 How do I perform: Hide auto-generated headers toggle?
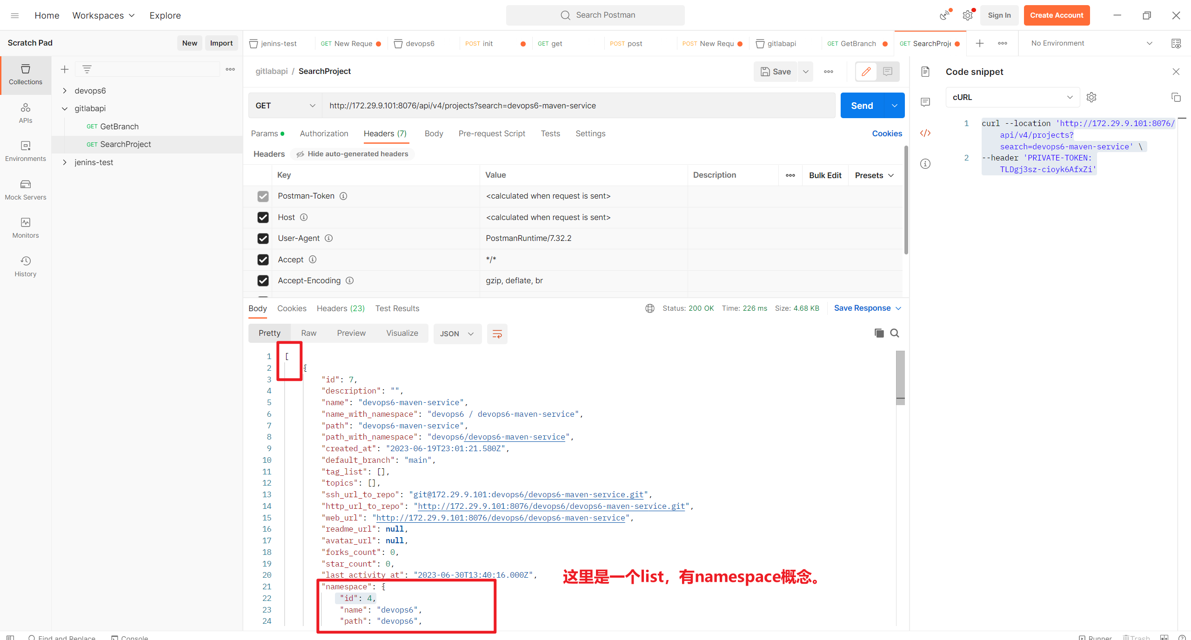pos(352,154)
